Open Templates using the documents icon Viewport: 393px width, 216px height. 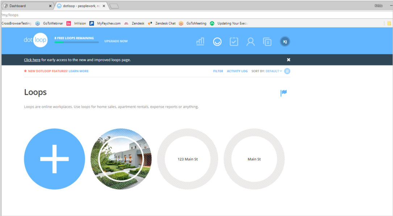(267, 41)
